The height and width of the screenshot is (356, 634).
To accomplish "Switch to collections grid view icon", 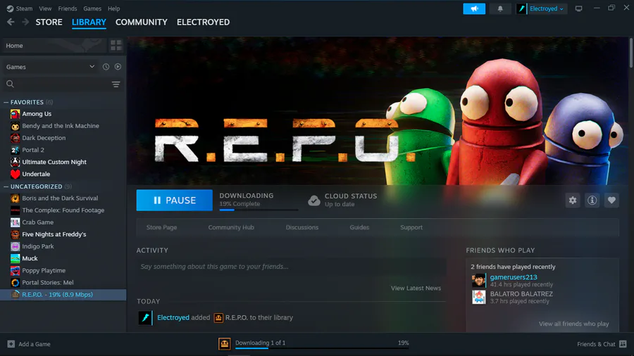I will tap(116, 46).
